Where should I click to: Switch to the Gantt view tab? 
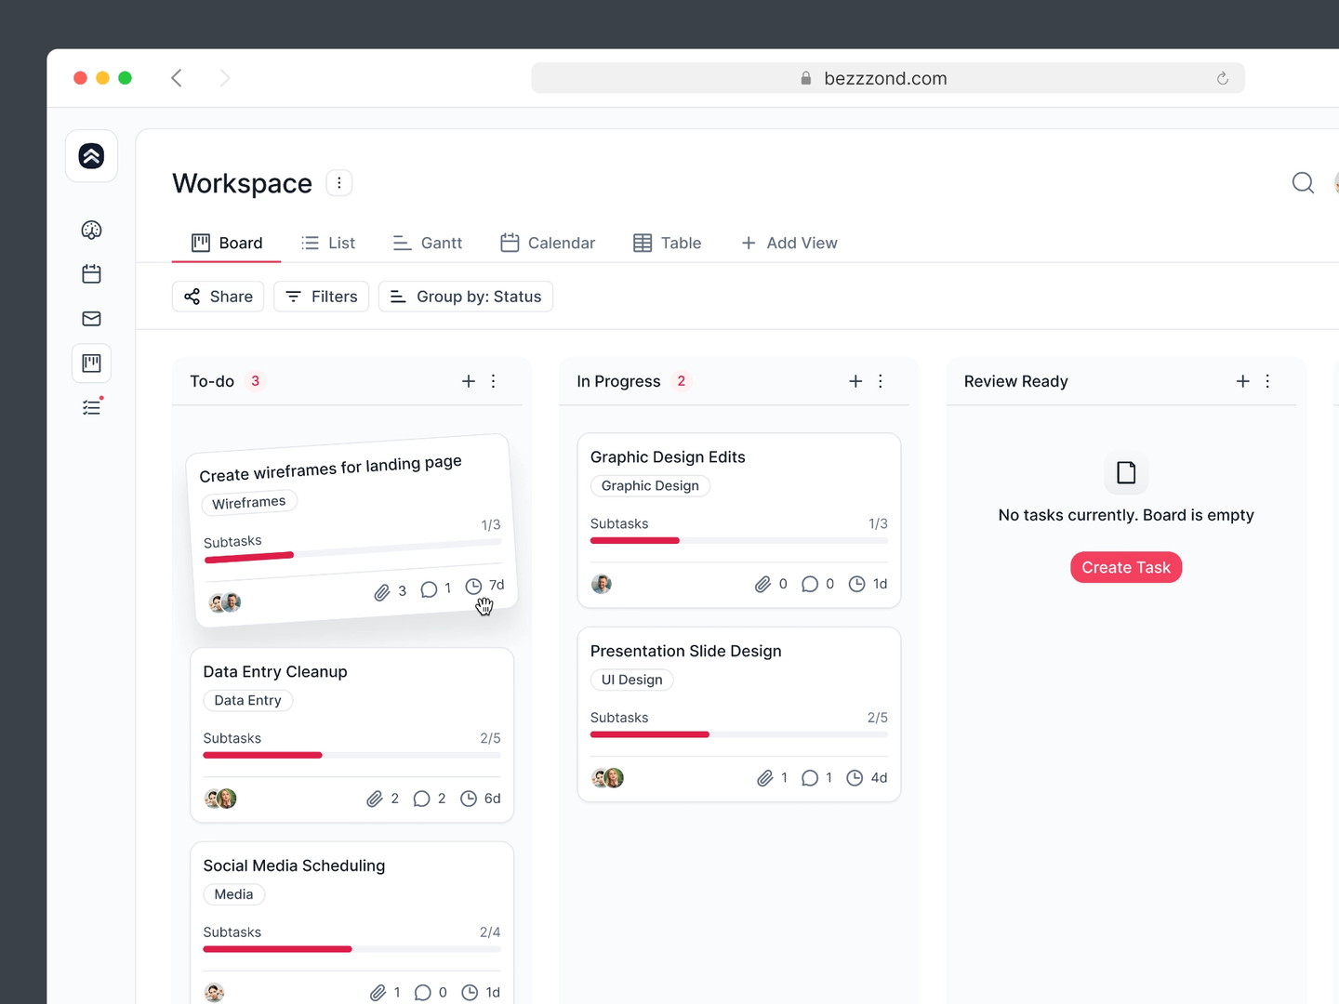[x=428, y=243]
